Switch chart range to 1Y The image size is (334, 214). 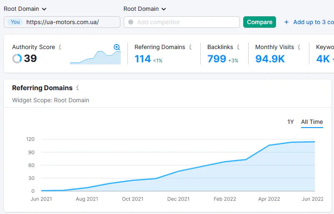(x=291, y=122)
